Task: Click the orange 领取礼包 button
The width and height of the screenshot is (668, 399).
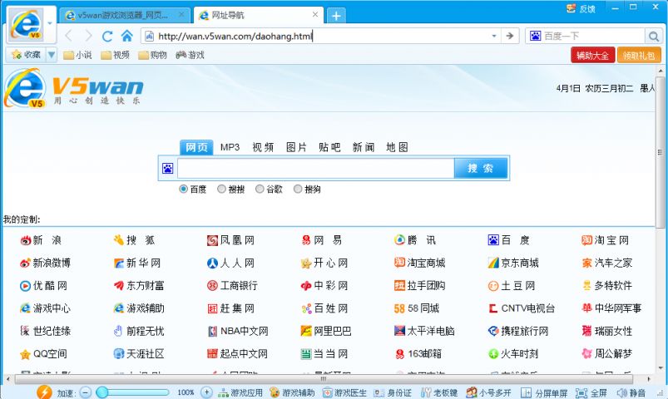Action: 639,55
